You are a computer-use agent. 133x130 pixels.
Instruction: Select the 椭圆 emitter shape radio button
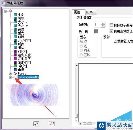coord(81,50)
